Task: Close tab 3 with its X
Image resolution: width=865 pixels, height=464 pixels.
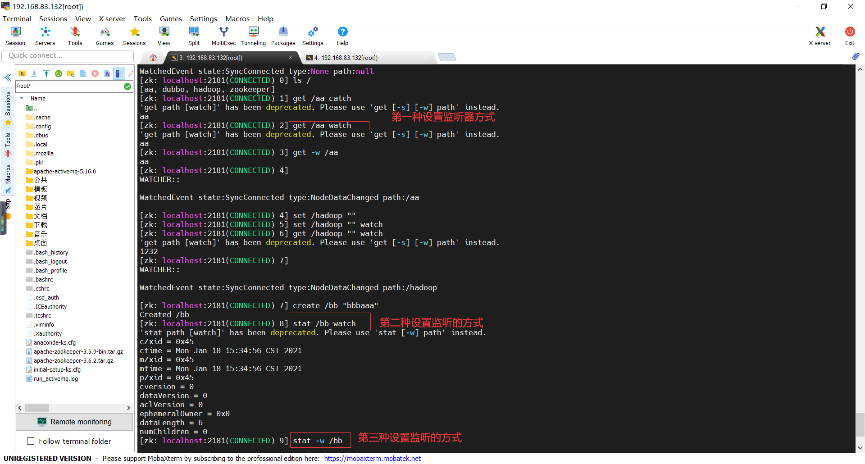Action: pos(291,57)
